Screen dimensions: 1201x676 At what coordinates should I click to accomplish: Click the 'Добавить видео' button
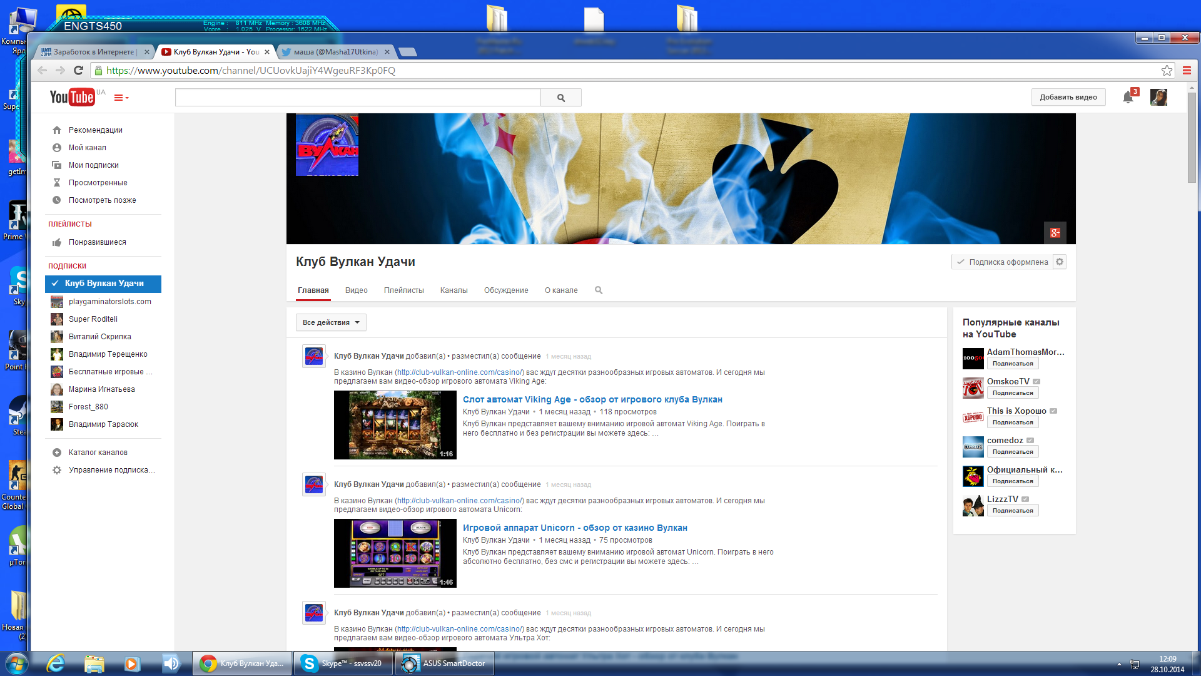pos(1068,97)
